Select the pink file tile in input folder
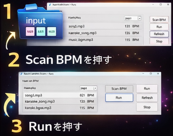This screenshot has height=136, width=173. tap(30, 32)
